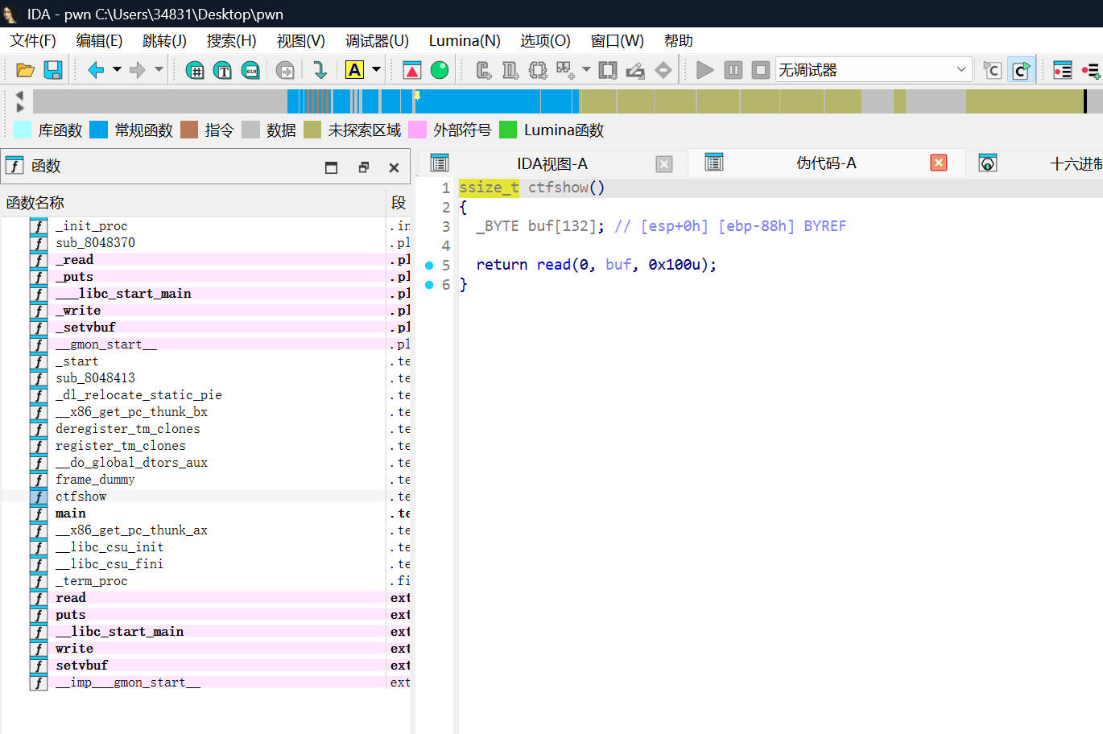Open the 无调试器 debugger selection combo box
The width and height of the screenshot is (1103, 734).
874,70
